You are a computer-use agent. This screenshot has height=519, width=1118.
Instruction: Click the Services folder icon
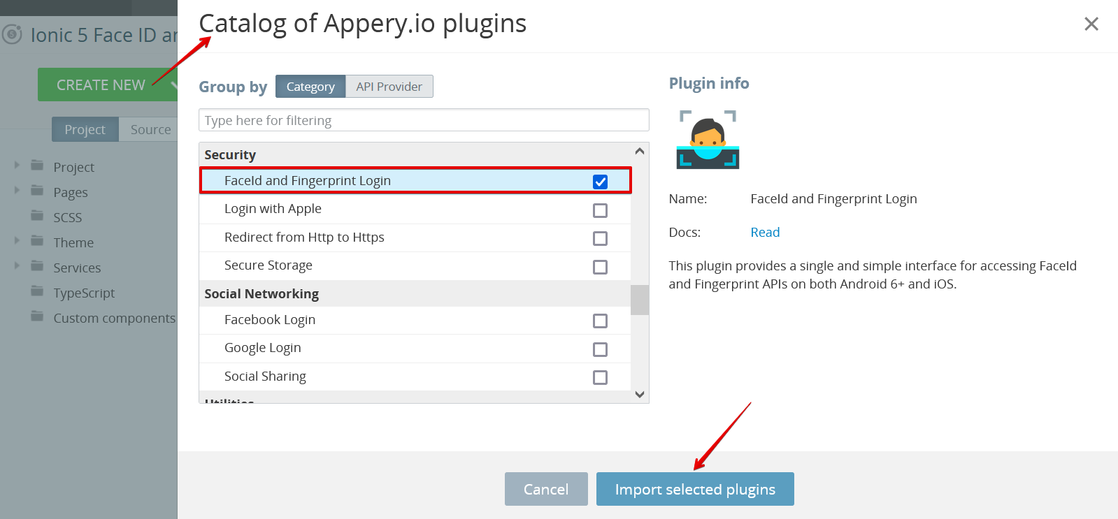point(38,266)
